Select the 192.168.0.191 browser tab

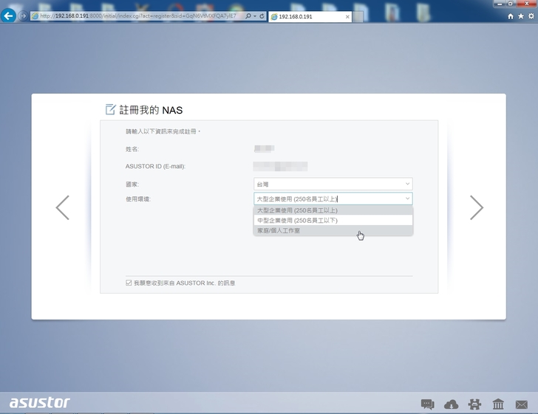click(310, 16)
